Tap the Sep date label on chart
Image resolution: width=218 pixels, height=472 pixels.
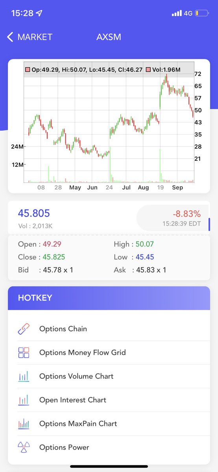click(177, 188)
